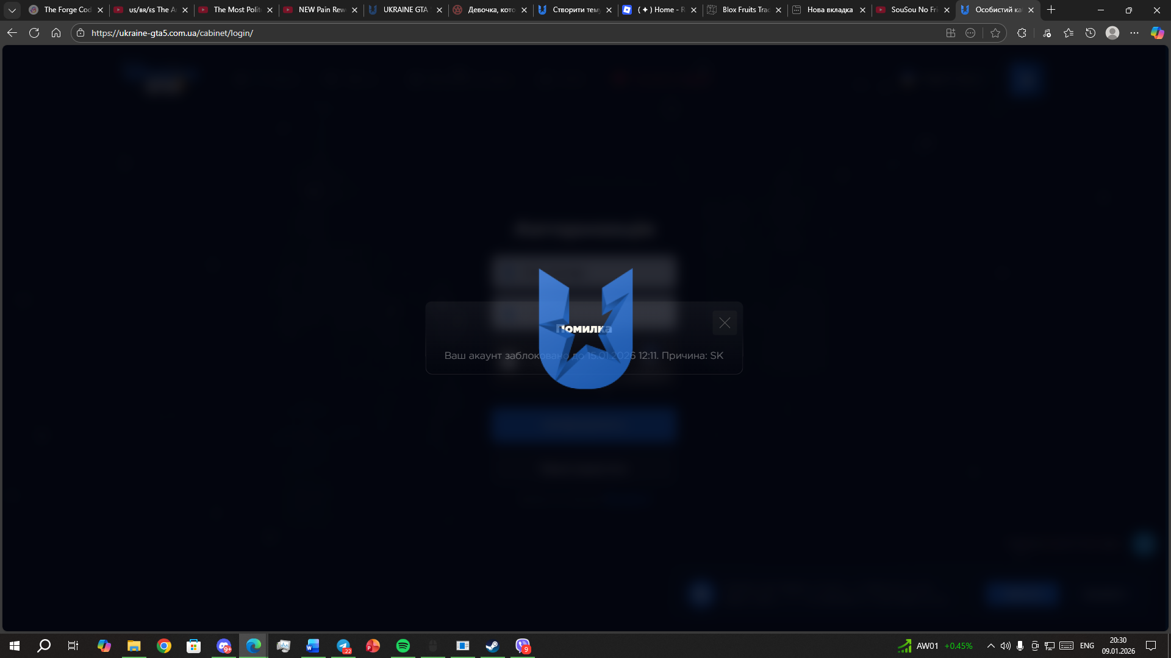Image resolution: width=1171 pixels, height=658 pixels.
Task: Open a new browser tab
Action: (1051, 10)
